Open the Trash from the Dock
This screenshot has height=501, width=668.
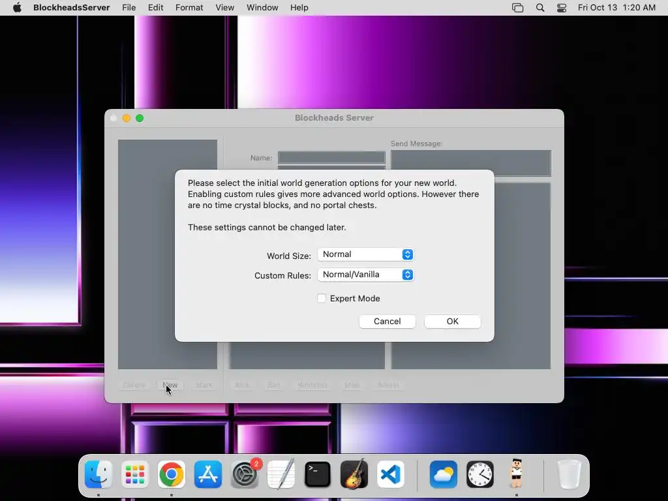point(569,474)
